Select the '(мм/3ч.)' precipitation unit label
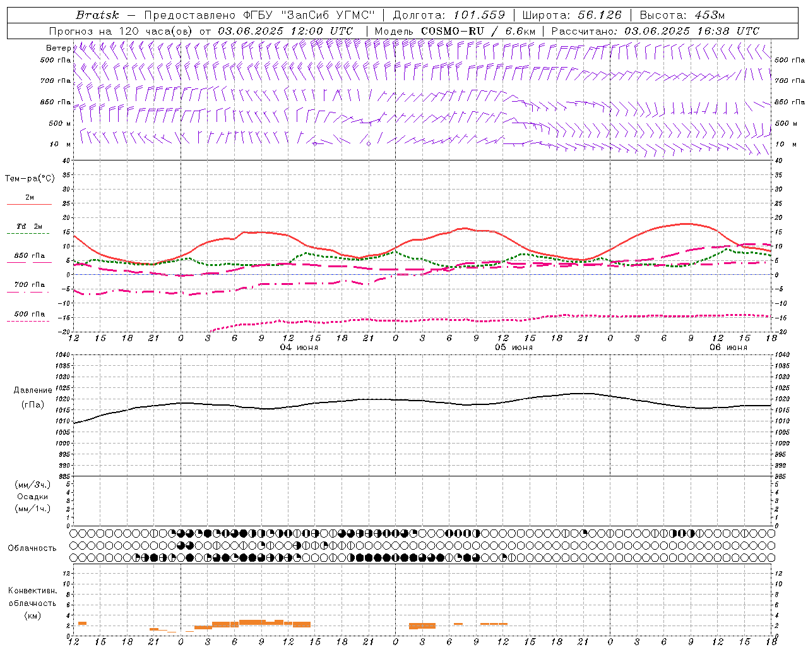 click(x=33, y=485)
